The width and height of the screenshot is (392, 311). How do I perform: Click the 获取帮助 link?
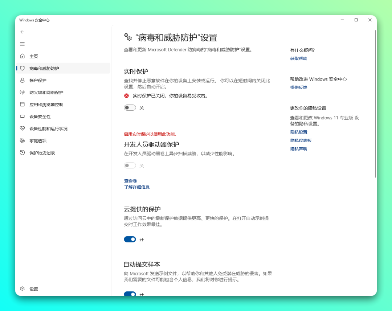298,58
